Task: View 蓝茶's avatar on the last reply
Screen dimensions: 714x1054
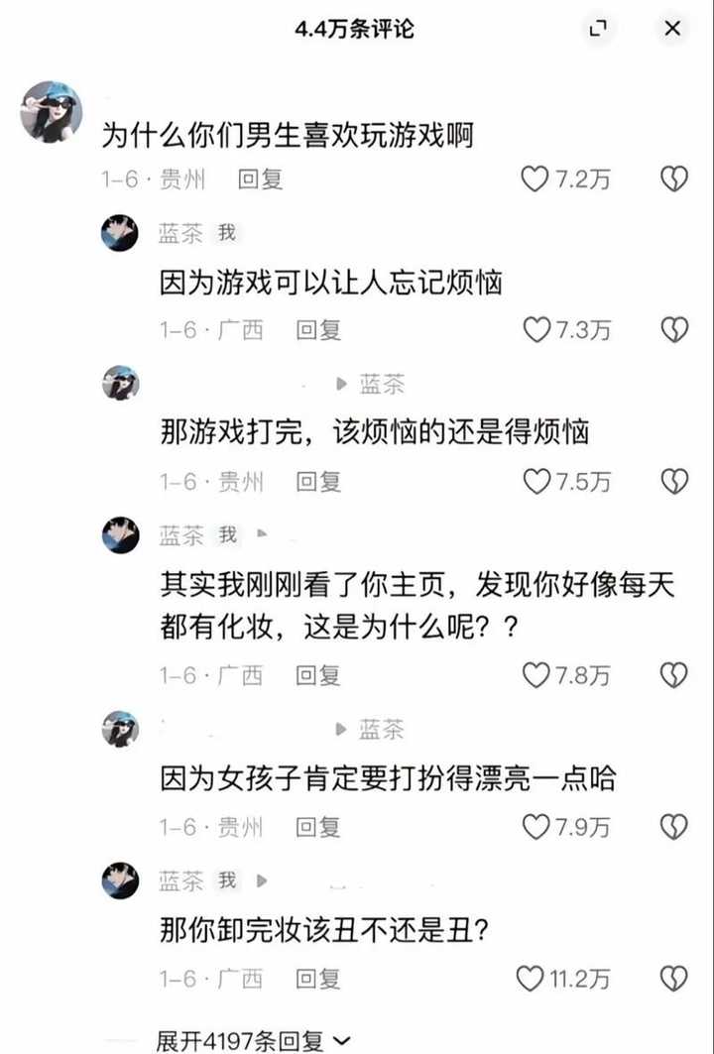Action: (120, 879)
